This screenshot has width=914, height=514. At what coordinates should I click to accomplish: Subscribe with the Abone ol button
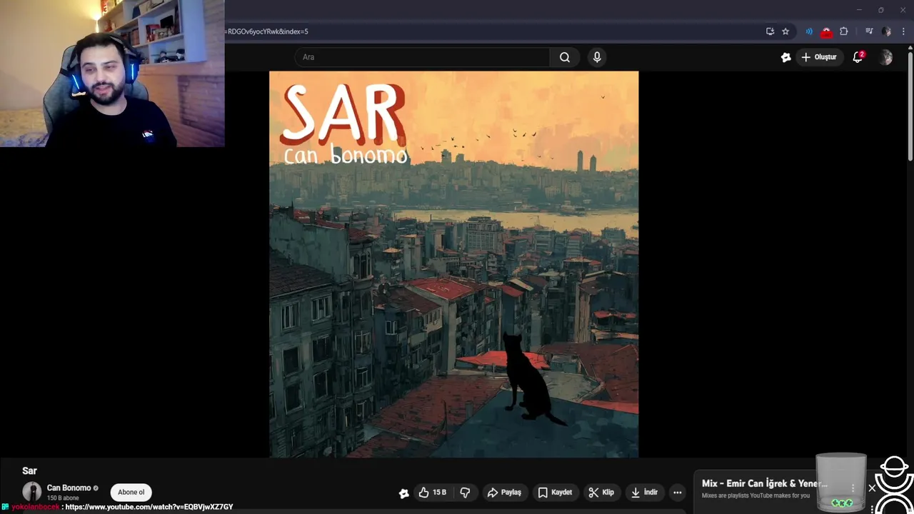tap(131, 492)
